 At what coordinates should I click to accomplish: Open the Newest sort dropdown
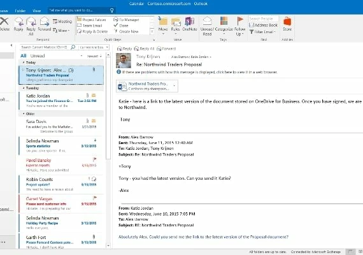[94, 56]
